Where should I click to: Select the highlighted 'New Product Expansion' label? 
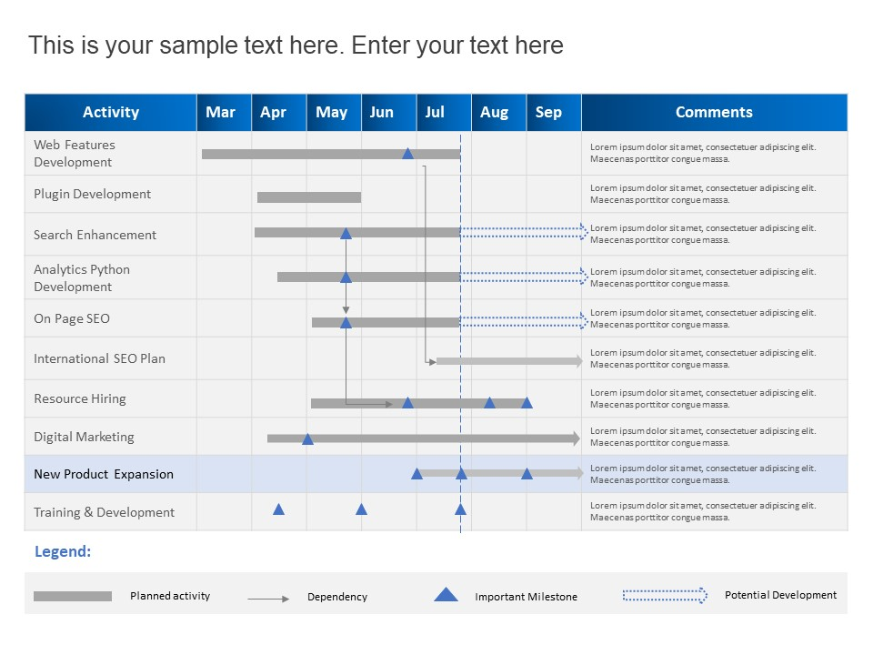[x=104, y=474]
